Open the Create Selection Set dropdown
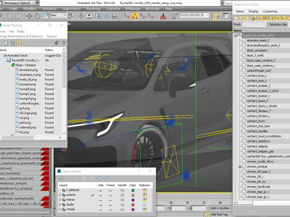290x217 pixels. pyautogui.click(x=194, y=15)
